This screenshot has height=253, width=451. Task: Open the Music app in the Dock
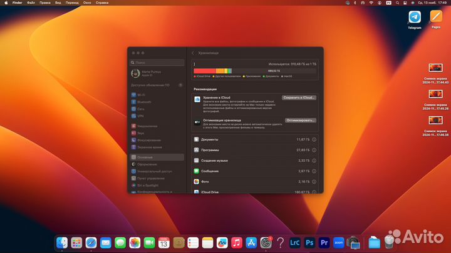[237, 242]
